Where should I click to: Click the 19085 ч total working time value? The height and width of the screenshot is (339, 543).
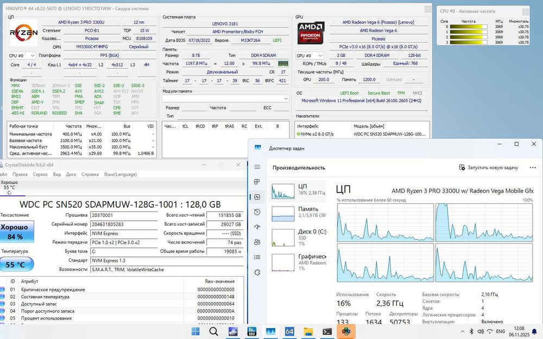pyautogui.click(x=225, y=252)
